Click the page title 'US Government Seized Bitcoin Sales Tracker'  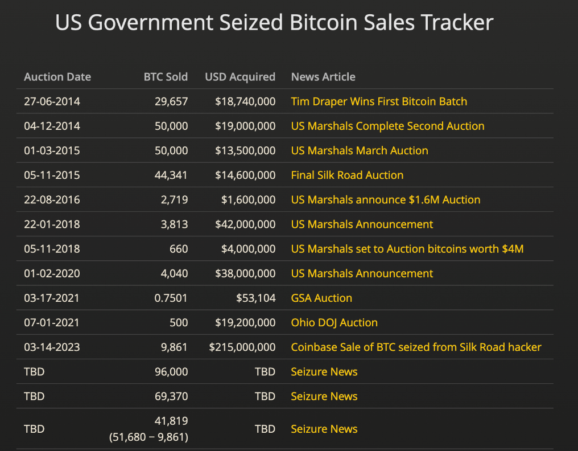(x=274, y=22)
